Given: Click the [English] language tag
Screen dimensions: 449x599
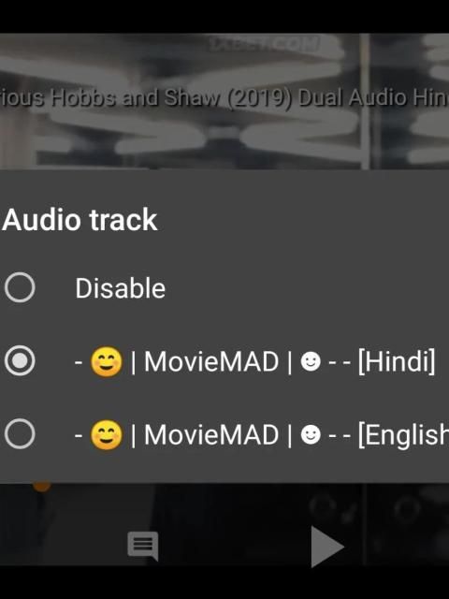Looking at the screenshot, I should point(403,434).
